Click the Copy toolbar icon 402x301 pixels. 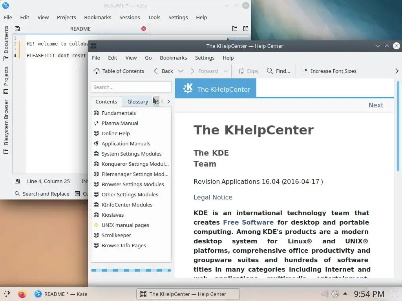(x=241, y=71)
